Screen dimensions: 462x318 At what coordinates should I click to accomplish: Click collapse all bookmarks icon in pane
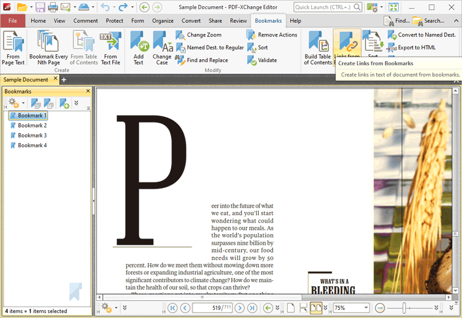49,103
